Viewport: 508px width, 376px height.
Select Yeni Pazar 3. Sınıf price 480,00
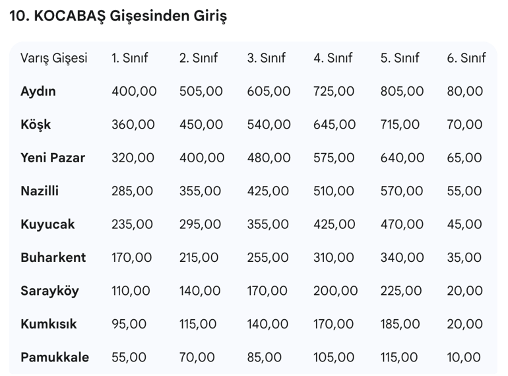pyautogui.click(x=269, y=158)
